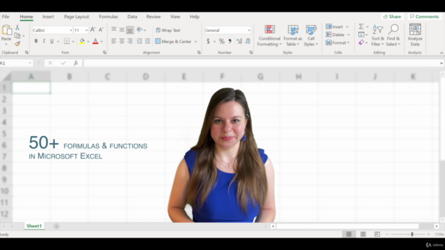Open Format cells dropdown
The height and width of the screenshot is (250, 445).
pyautogui.click(x=338, y=42)
